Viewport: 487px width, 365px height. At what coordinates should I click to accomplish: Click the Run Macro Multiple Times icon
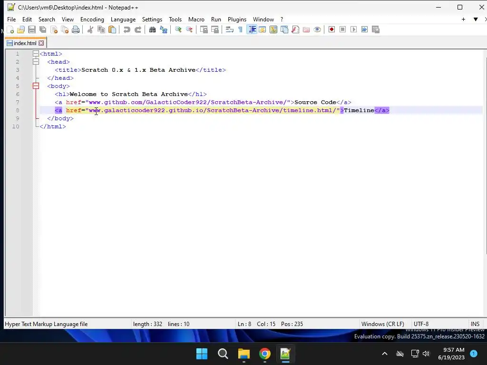[365, 29]
